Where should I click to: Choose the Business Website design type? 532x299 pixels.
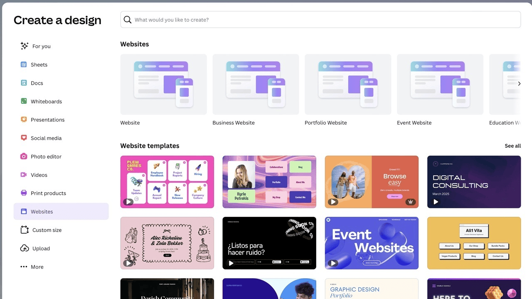click(256, 85)
